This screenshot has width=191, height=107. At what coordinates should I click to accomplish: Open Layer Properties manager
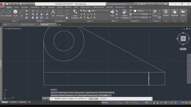pyautogui.click(x=75, y=14)
